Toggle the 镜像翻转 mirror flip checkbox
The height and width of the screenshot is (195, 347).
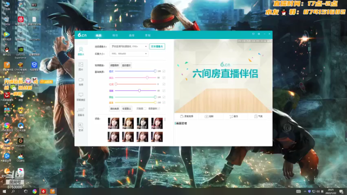coord(159,109)
